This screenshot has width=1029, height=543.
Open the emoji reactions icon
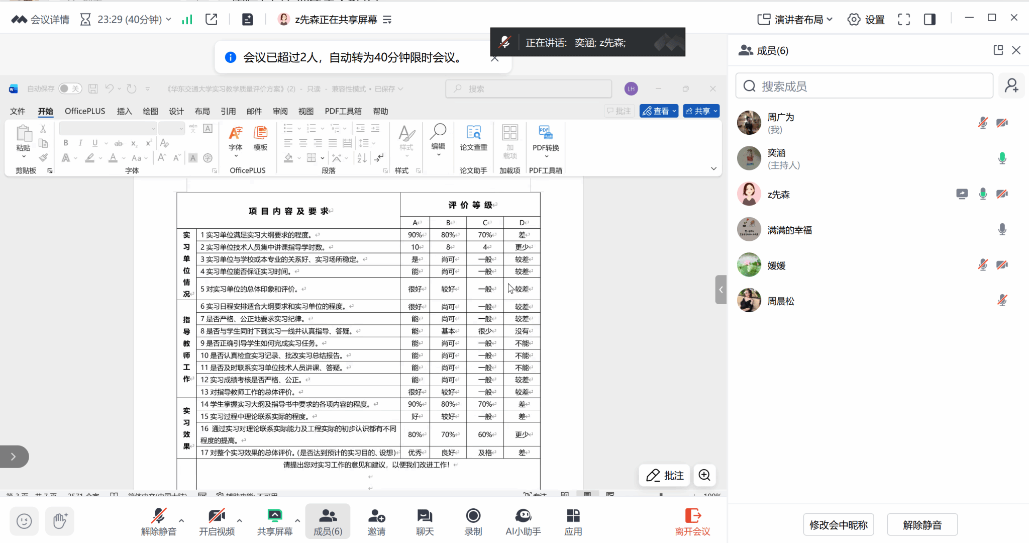pos(24,521)
